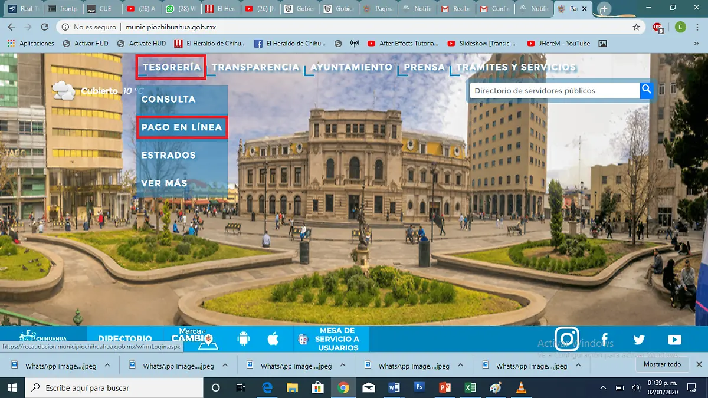The image size is (708, 398).
Task: Click the Instagram icon in footer
Action: (567, 339)
